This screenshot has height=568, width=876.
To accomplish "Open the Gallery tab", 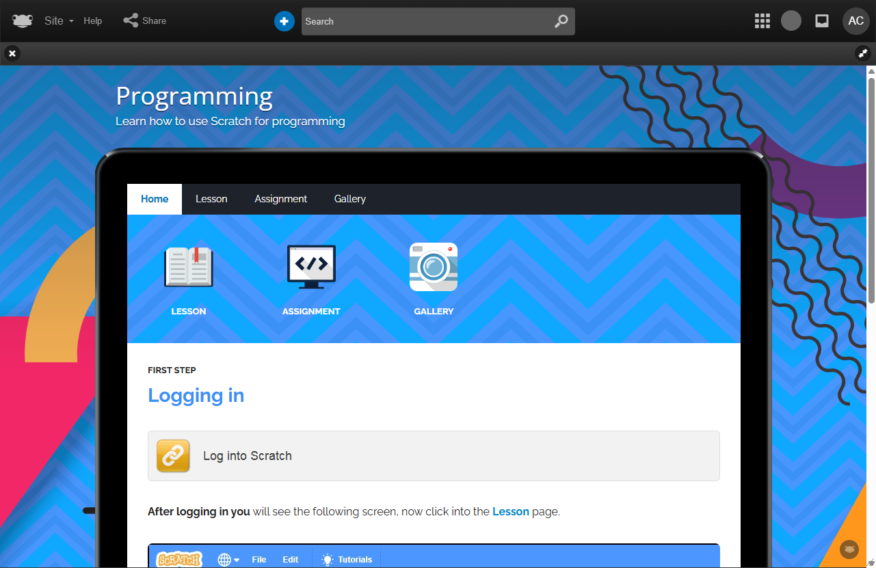I will tap(350, 199).
